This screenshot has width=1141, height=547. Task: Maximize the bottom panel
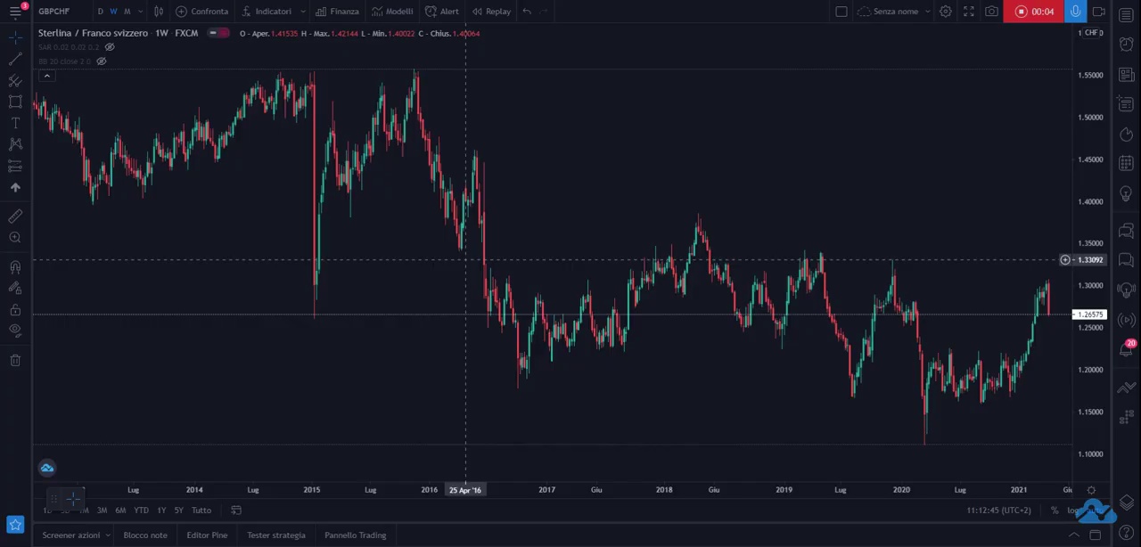[1096, 535]
